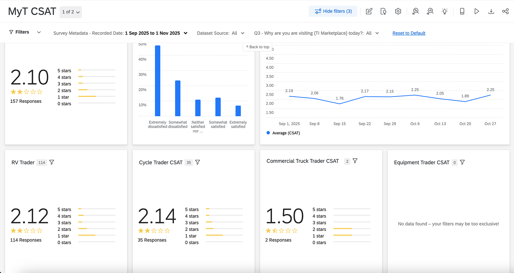Click the 1.89 data point label
The height and width of the screenshot is (273, 514).
[465, 96]
